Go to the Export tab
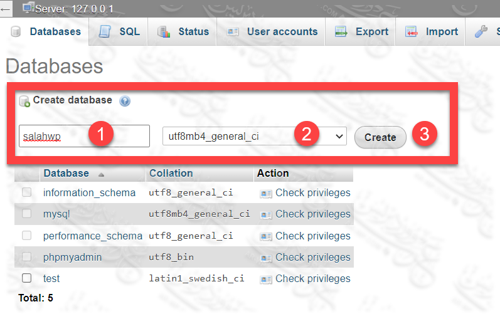This screenshot has height=314, width=500. pyautogui.click(x=362, y=31)
